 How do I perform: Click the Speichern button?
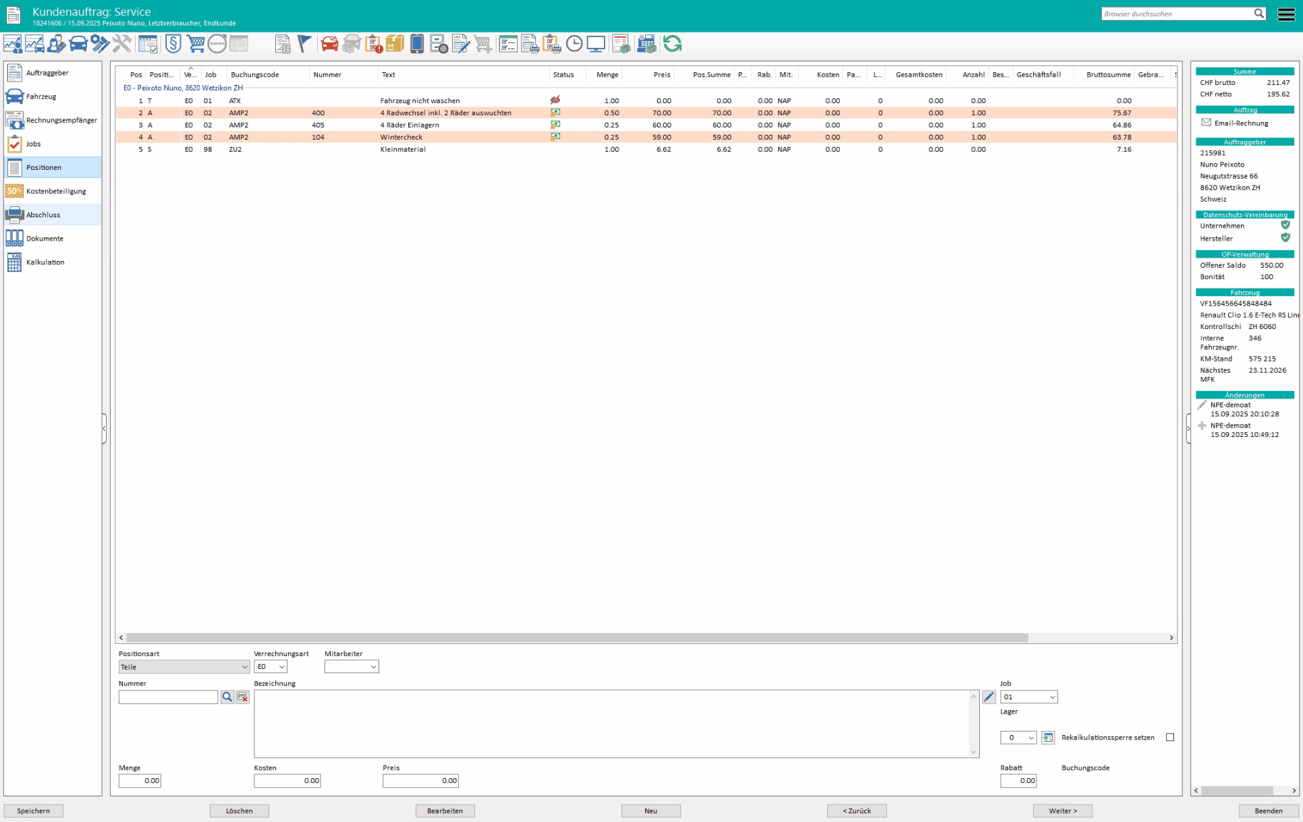34,811
